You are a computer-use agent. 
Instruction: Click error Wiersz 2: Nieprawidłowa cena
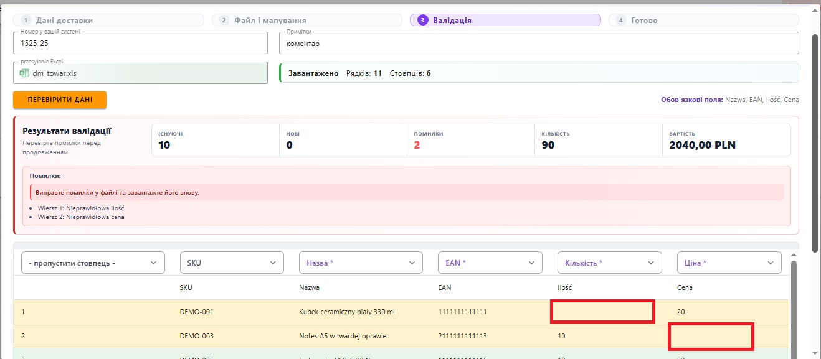81,217
